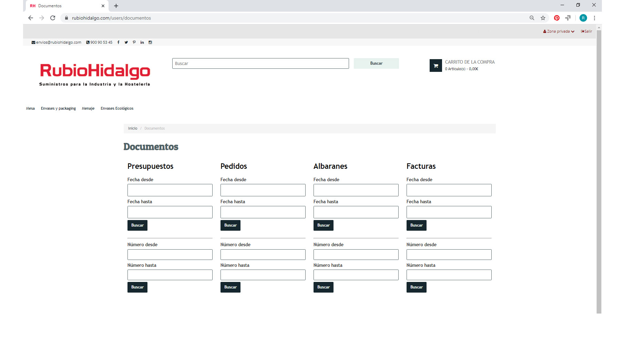This screenshot has height=361, width=625.
Task: Click envios@rubiohidalgo.com email link
Action: pos(57,42)
